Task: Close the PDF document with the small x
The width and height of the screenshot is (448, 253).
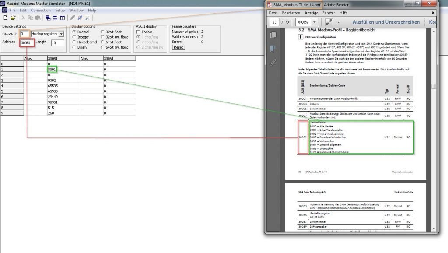Action: 433,13
